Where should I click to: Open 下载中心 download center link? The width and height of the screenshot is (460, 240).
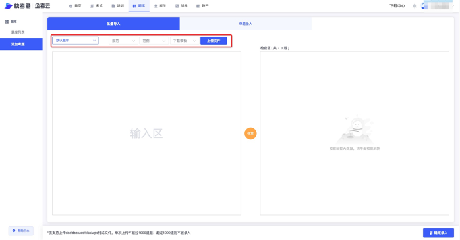(x=397, y=6)
